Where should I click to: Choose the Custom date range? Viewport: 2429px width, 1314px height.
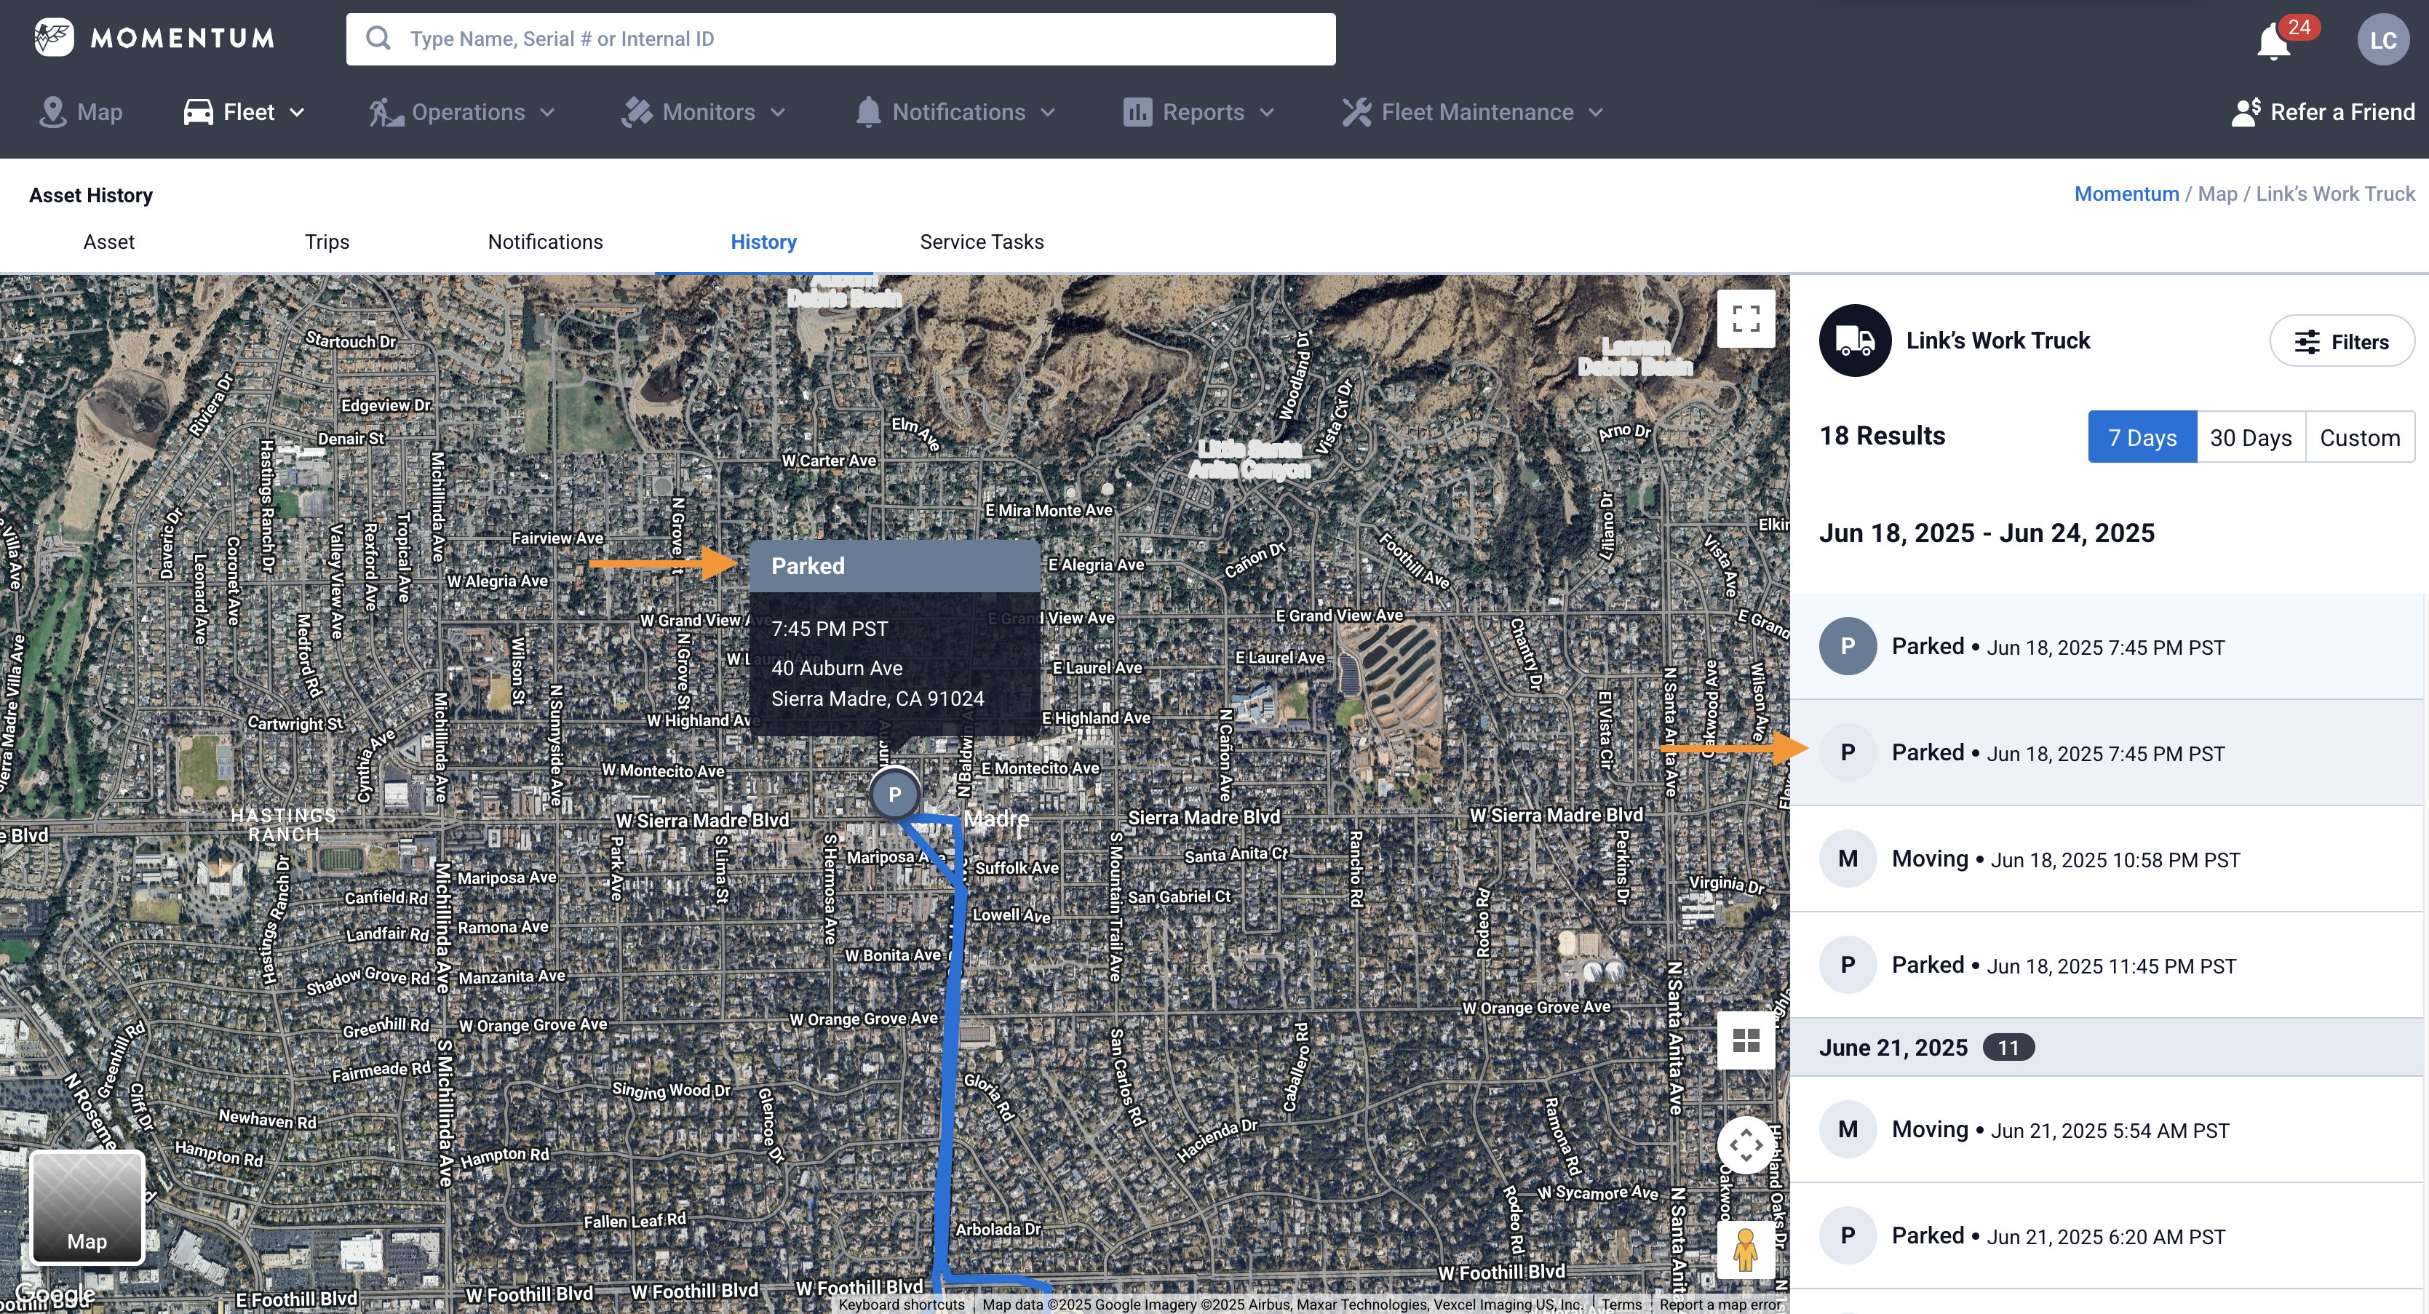point(2359,437)
